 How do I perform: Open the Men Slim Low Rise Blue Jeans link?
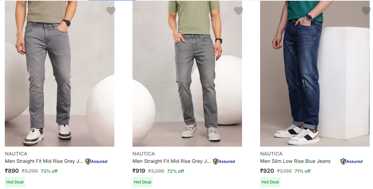295,161
